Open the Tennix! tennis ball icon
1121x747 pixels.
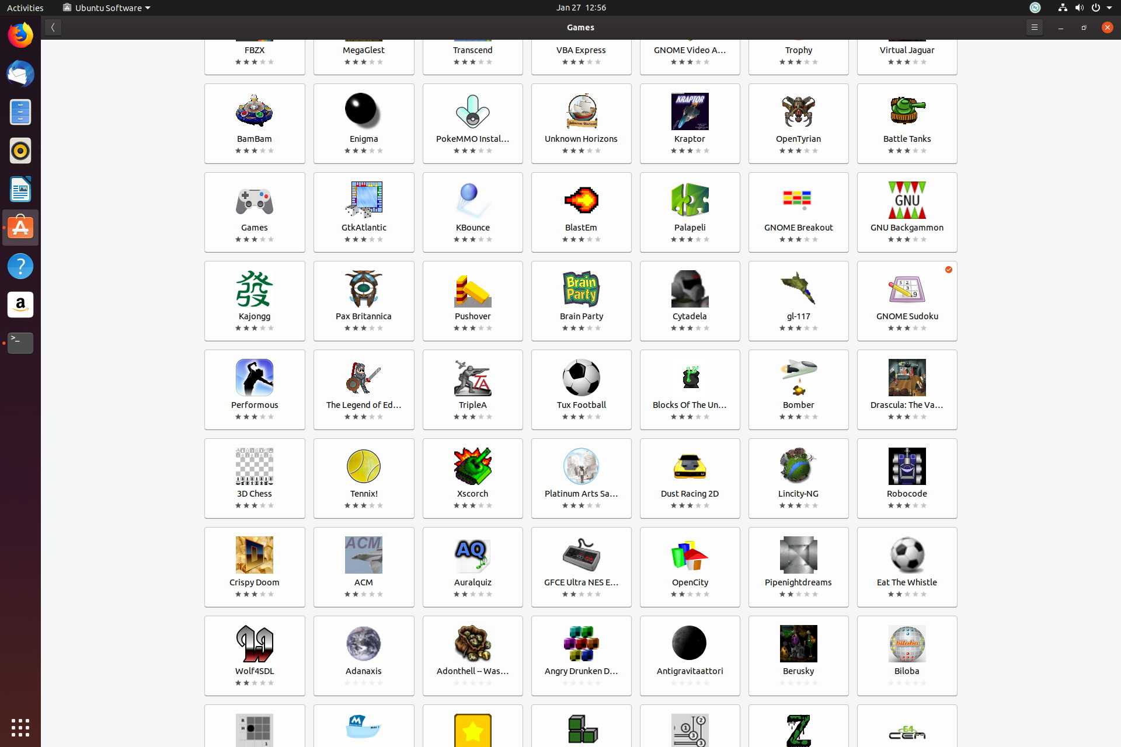tap(363, 466)
